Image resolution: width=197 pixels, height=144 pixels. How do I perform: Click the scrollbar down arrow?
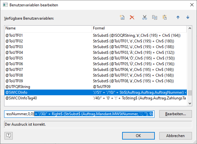pos(190,103)
